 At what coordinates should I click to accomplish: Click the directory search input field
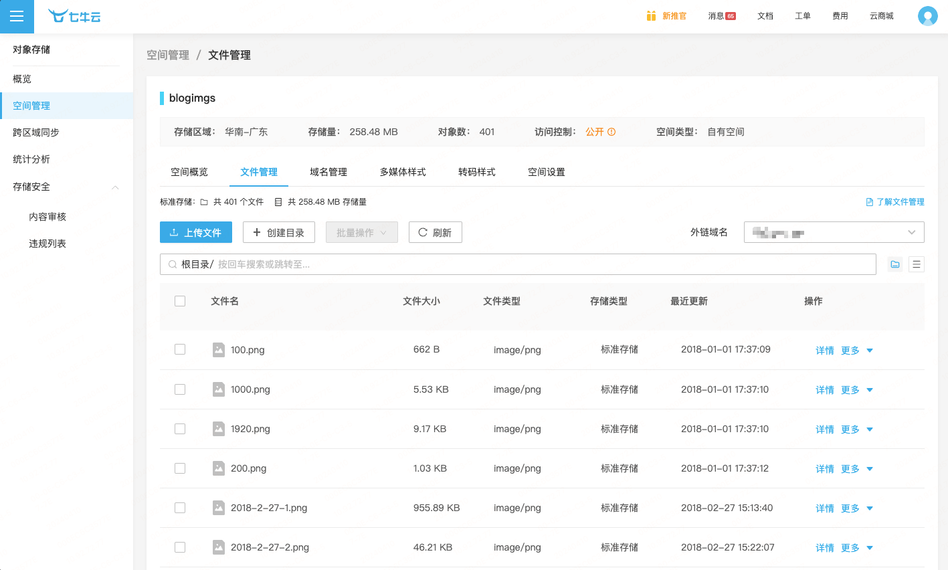coord(518,264)
